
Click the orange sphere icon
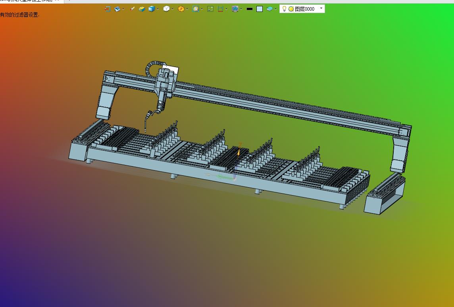pyautogui.click(x=181, y=9)
